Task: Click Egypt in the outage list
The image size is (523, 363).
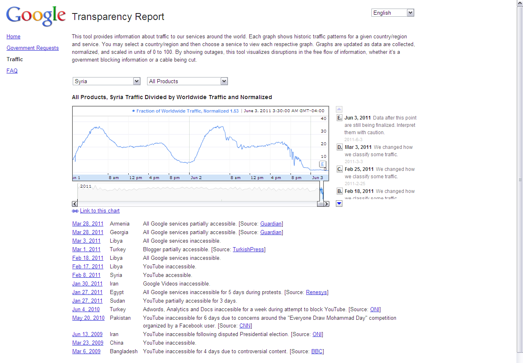Action: [117, 292]
